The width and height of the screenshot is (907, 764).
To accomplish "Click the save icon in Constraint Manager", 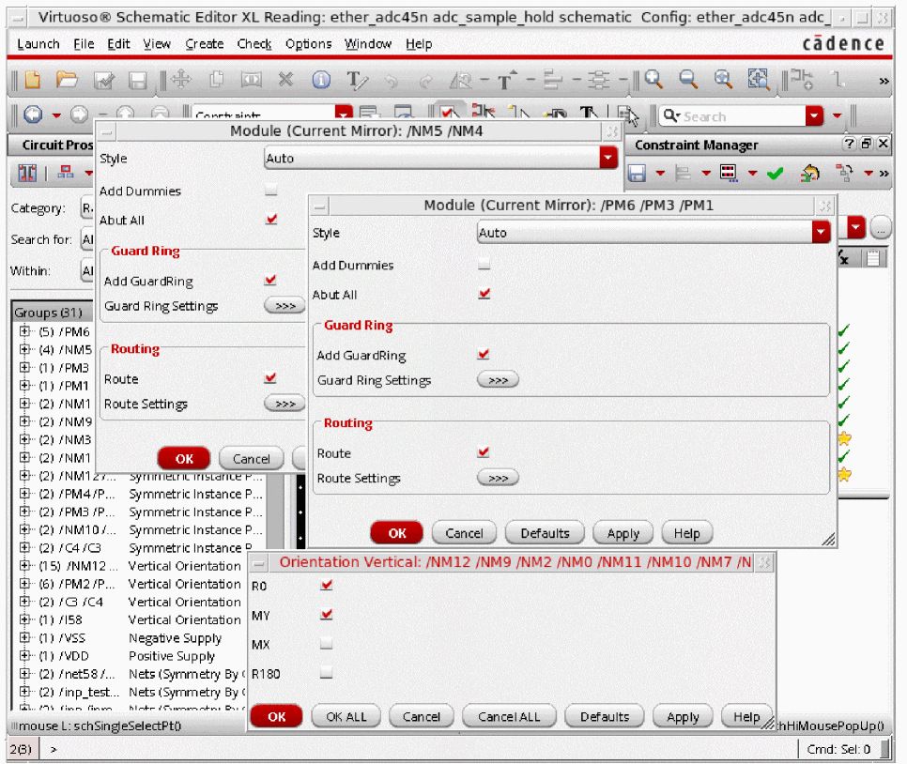I will [638, 174].
